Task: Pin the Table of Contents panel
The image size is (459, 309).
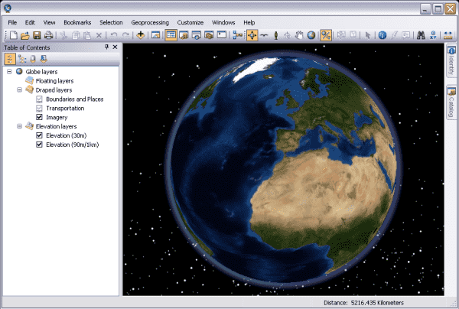Action: [x=106, y=47]
